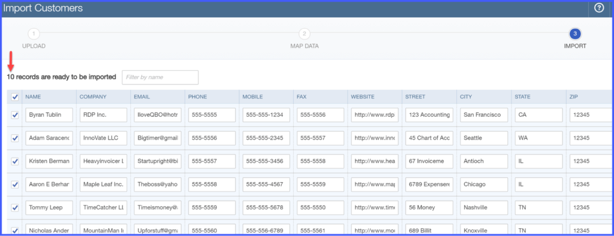Edit the Startupright email field

[x=158, y=161]
